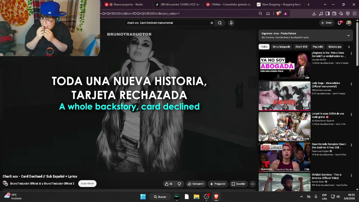Screen dimensions: 359x202
Task: Show hidden system tray icons chevron
Action: point(302,197)
